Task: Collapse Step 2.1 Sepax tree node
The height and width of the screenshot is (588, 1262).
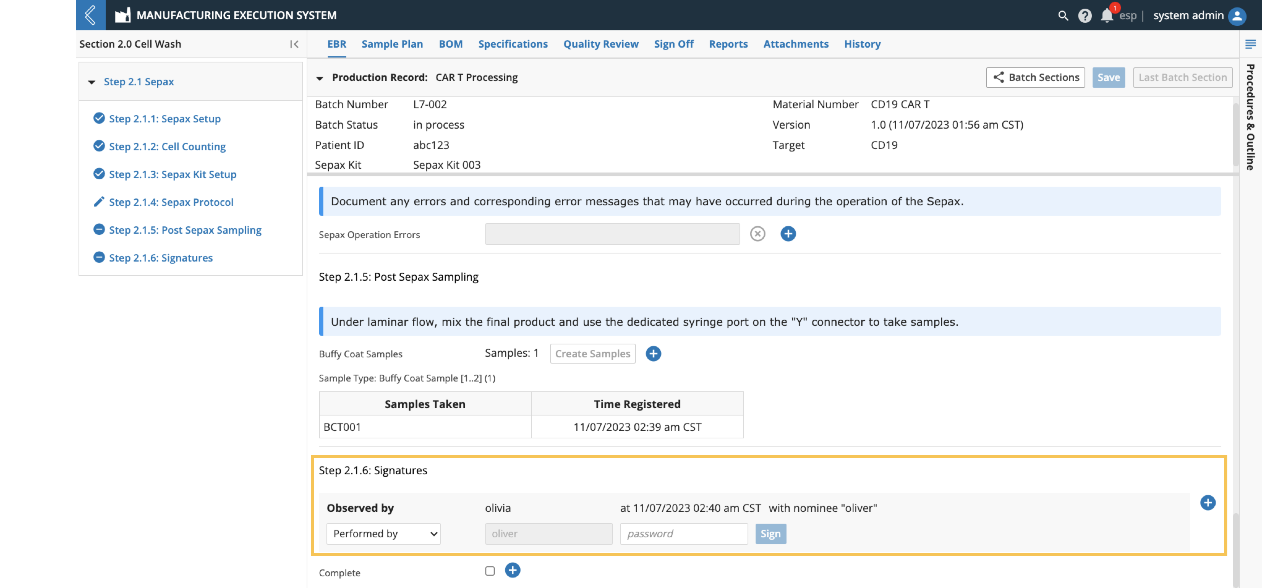Action: point(92,82)
